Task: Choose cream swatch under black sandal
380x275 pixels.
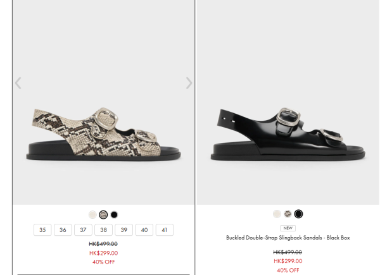Action: click(277, 214)
